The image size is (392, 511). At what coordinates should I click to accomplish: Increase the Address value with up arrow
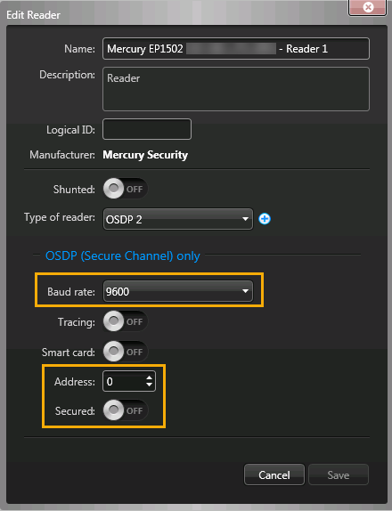click(x=150, y=378)
